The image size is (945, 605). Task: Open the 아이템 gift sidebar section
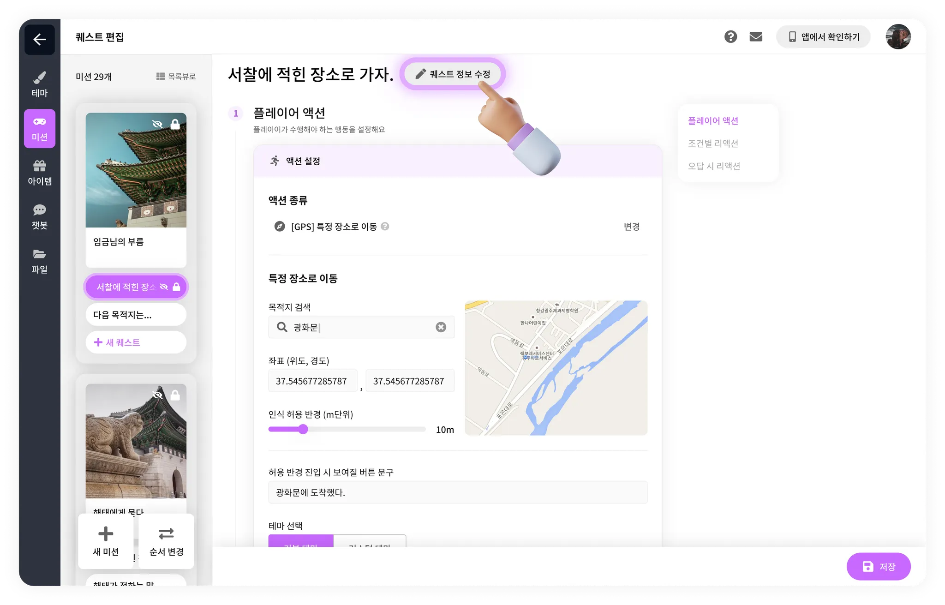point(40,173)
